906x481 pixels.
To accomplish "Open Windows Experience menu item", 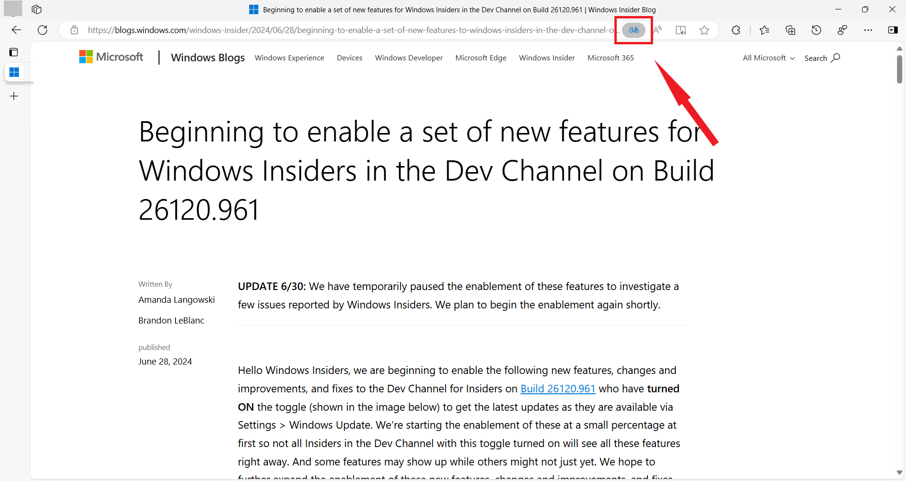I will (x=289, y=58).
